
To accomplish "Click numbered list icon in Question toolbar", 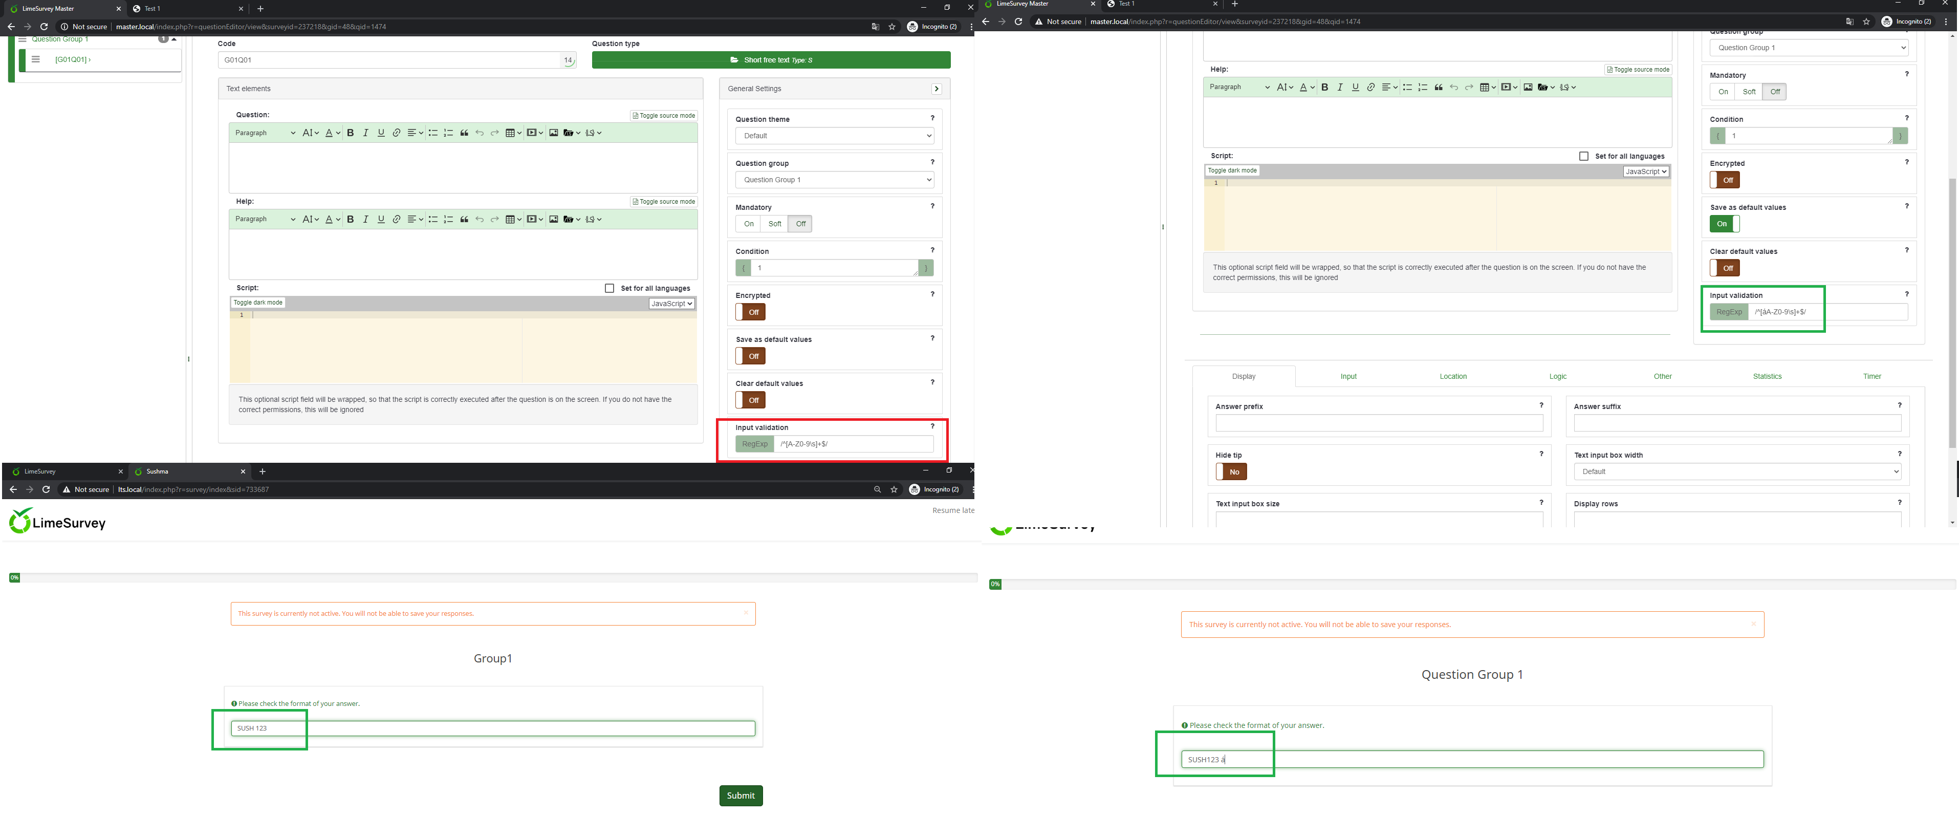I will [449, 133].
